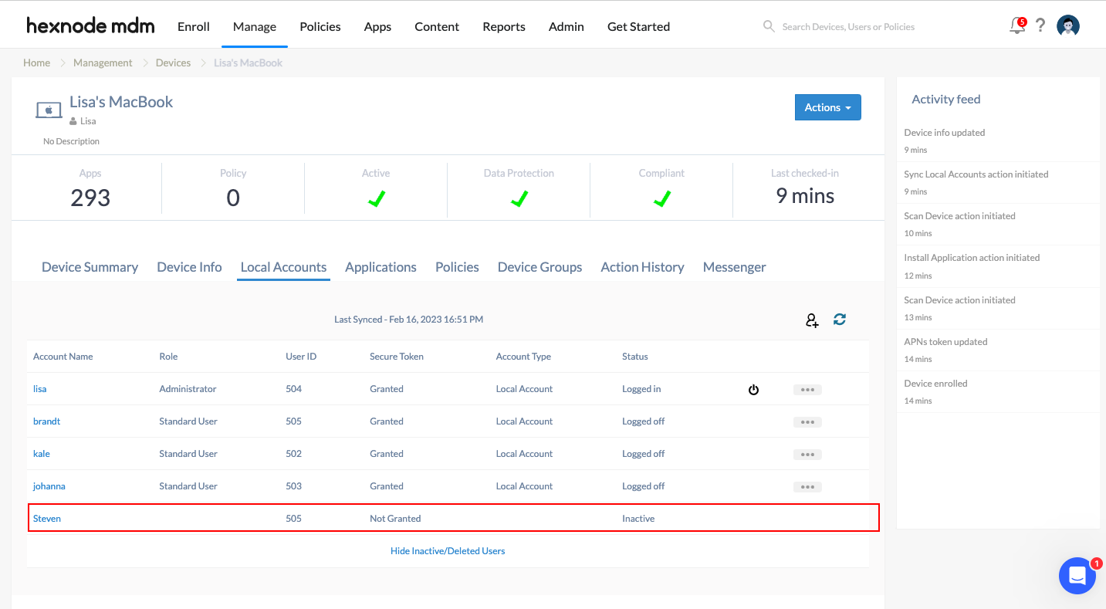Click the search magnifier icon
1106x609 pixels.
(x=769, y=26)
